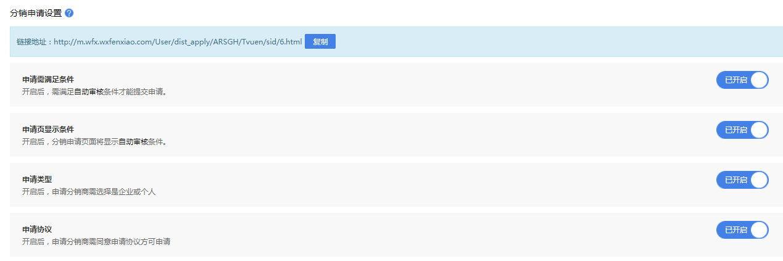Click the 申请需满足条件 heading
The height and width of the screenshot is (261, 783).
pos(48,80)
